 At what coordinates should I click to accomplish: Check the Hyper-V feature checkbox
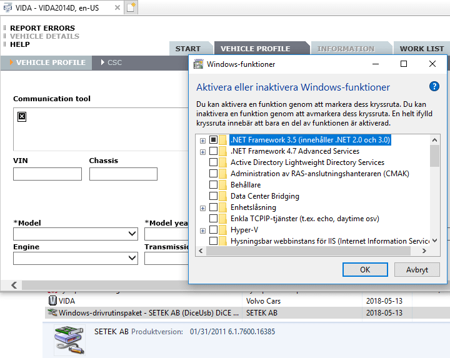[x=213, y=229]
